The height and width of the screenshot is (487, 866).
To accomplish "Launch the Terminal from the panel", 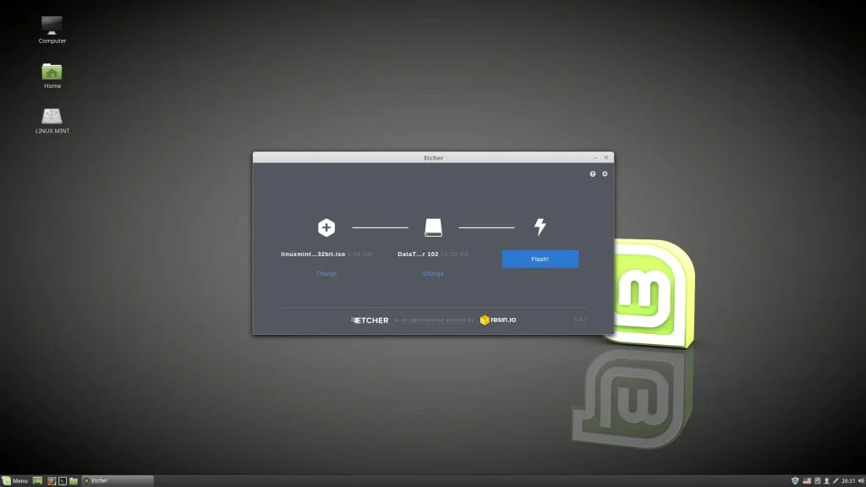I will [63, 481].
